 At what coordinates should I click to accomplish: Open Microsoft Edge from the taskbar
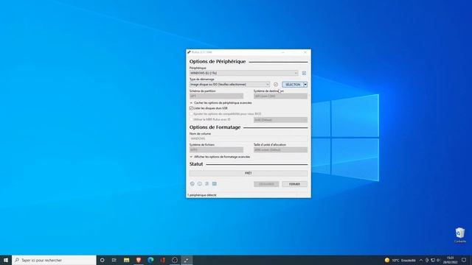[x=150, y=260]
